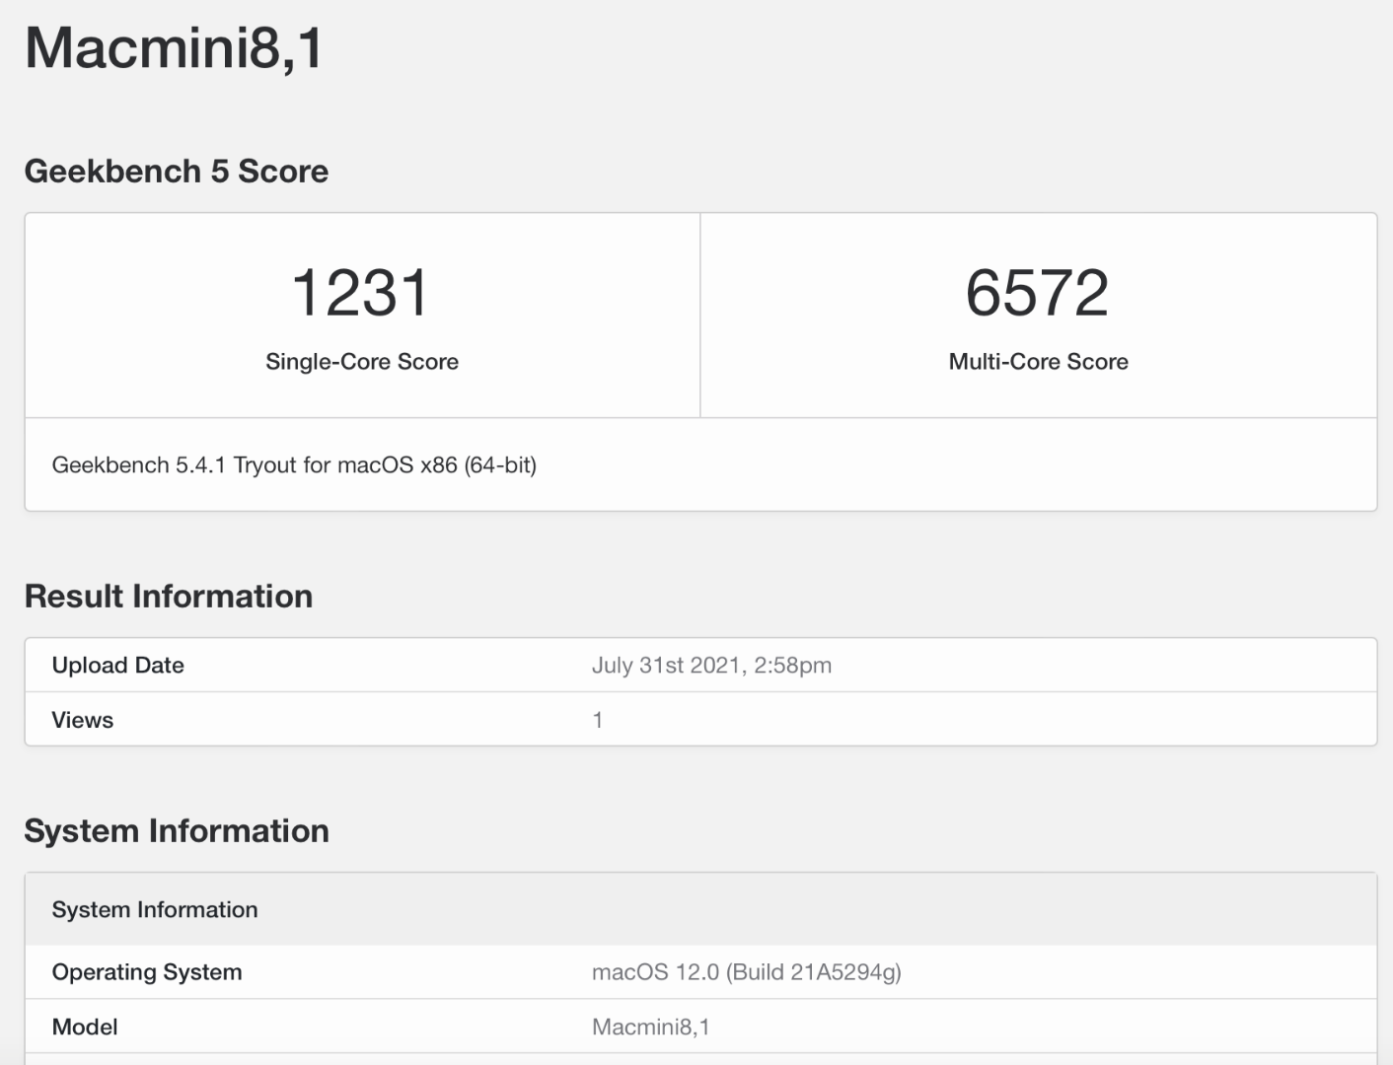The width and height of the screenshot is (1393, 1065).
Task: Click the Views row label
Action: pyautogui.click(x=83, y=720)
